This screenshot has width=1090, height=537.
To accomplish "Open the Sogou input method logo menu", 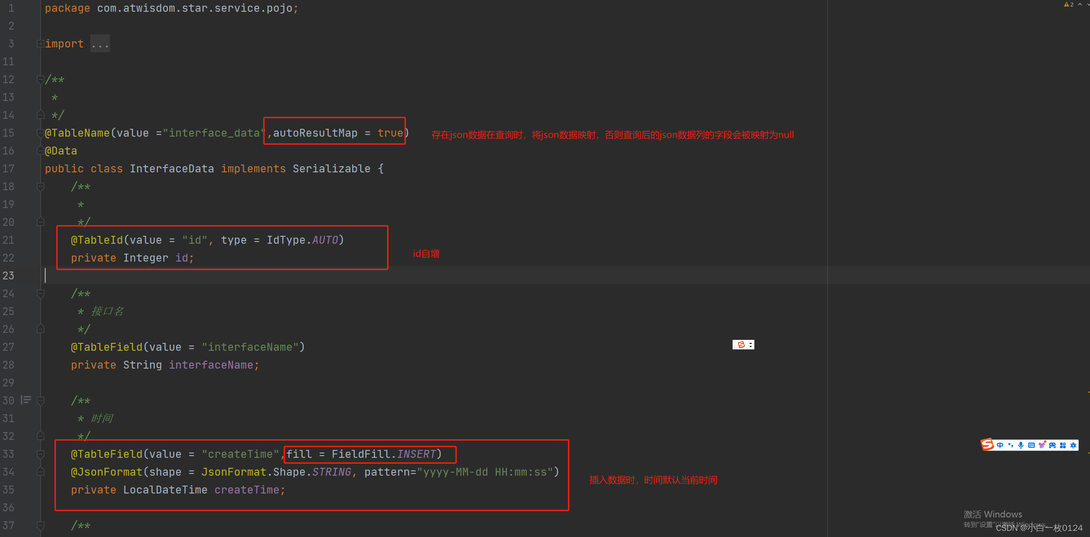I will click(x=987, y=444).
